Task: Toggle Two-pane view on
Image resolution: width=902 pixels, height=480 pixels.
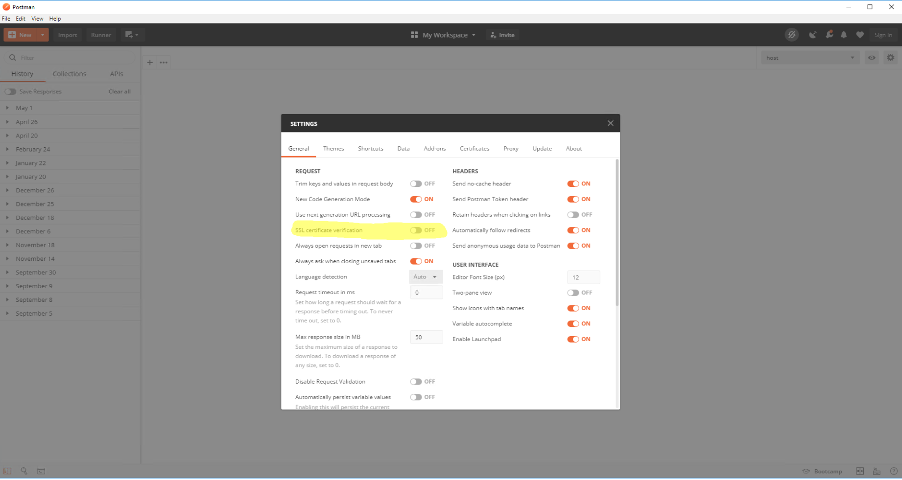Action: [x=572, y=293]
